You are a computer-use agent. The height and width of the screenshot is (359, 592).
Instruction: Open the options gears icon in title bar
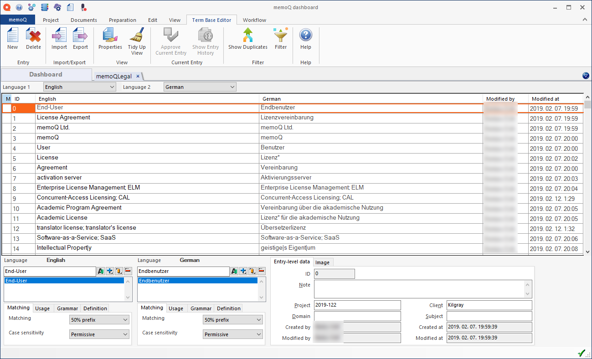pos(31,7)
